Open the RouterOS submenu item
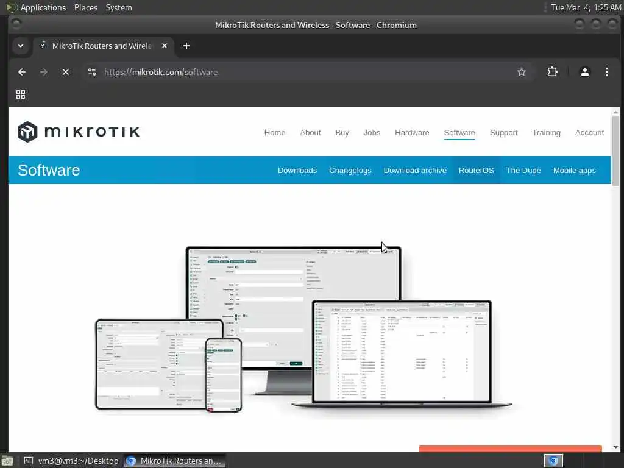Screen dimensions: 624x468 [476, 171]
